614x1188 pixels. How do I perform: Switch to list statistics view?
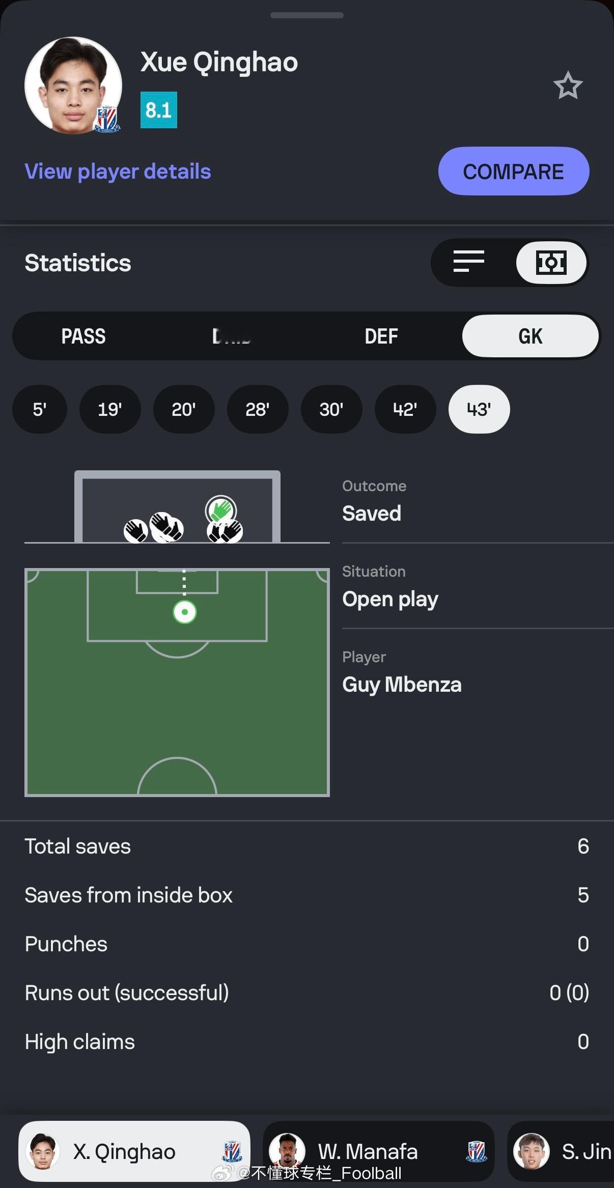(x=468, y=262)
